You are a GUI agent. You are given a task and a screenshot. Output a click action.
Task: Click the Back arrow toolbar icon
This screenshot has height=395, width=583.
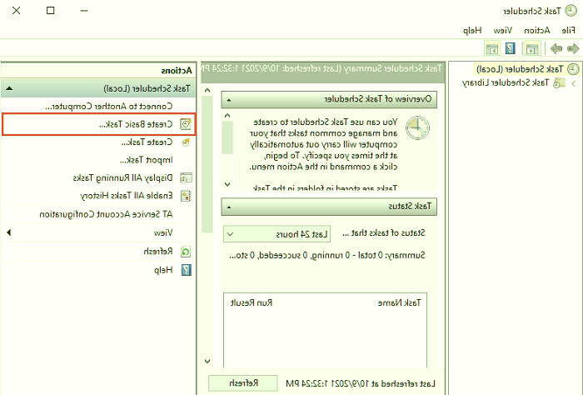click(573, 48)
